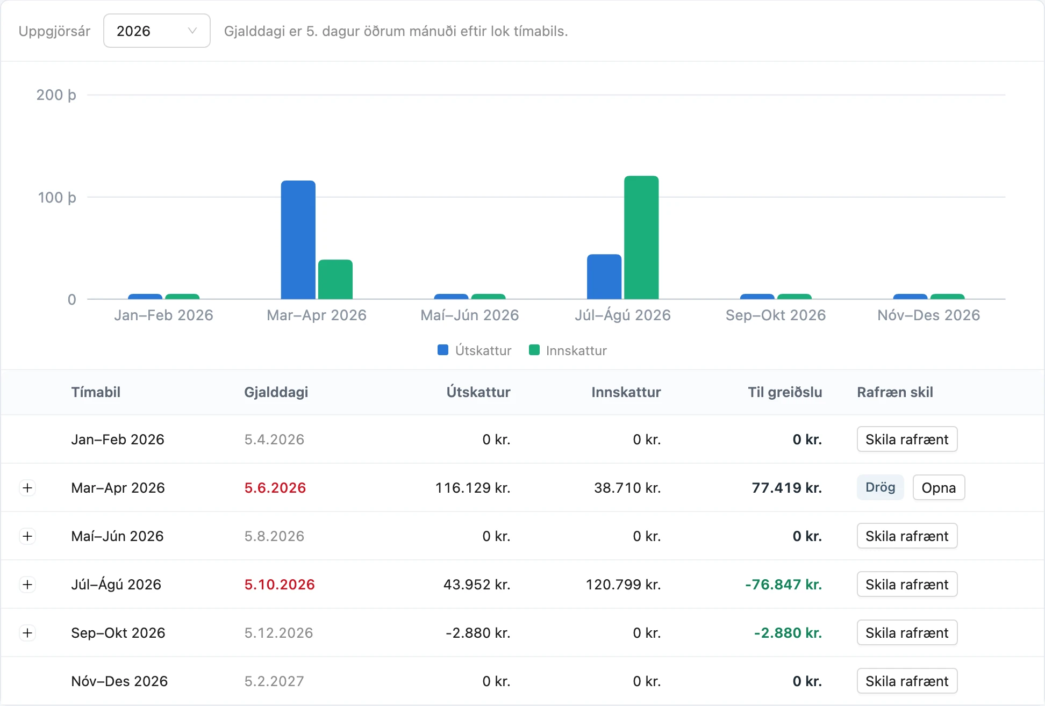Click the amount 77.419 kr.
The width and height of the screenshot is (1045, 706).
click(787, 488)
